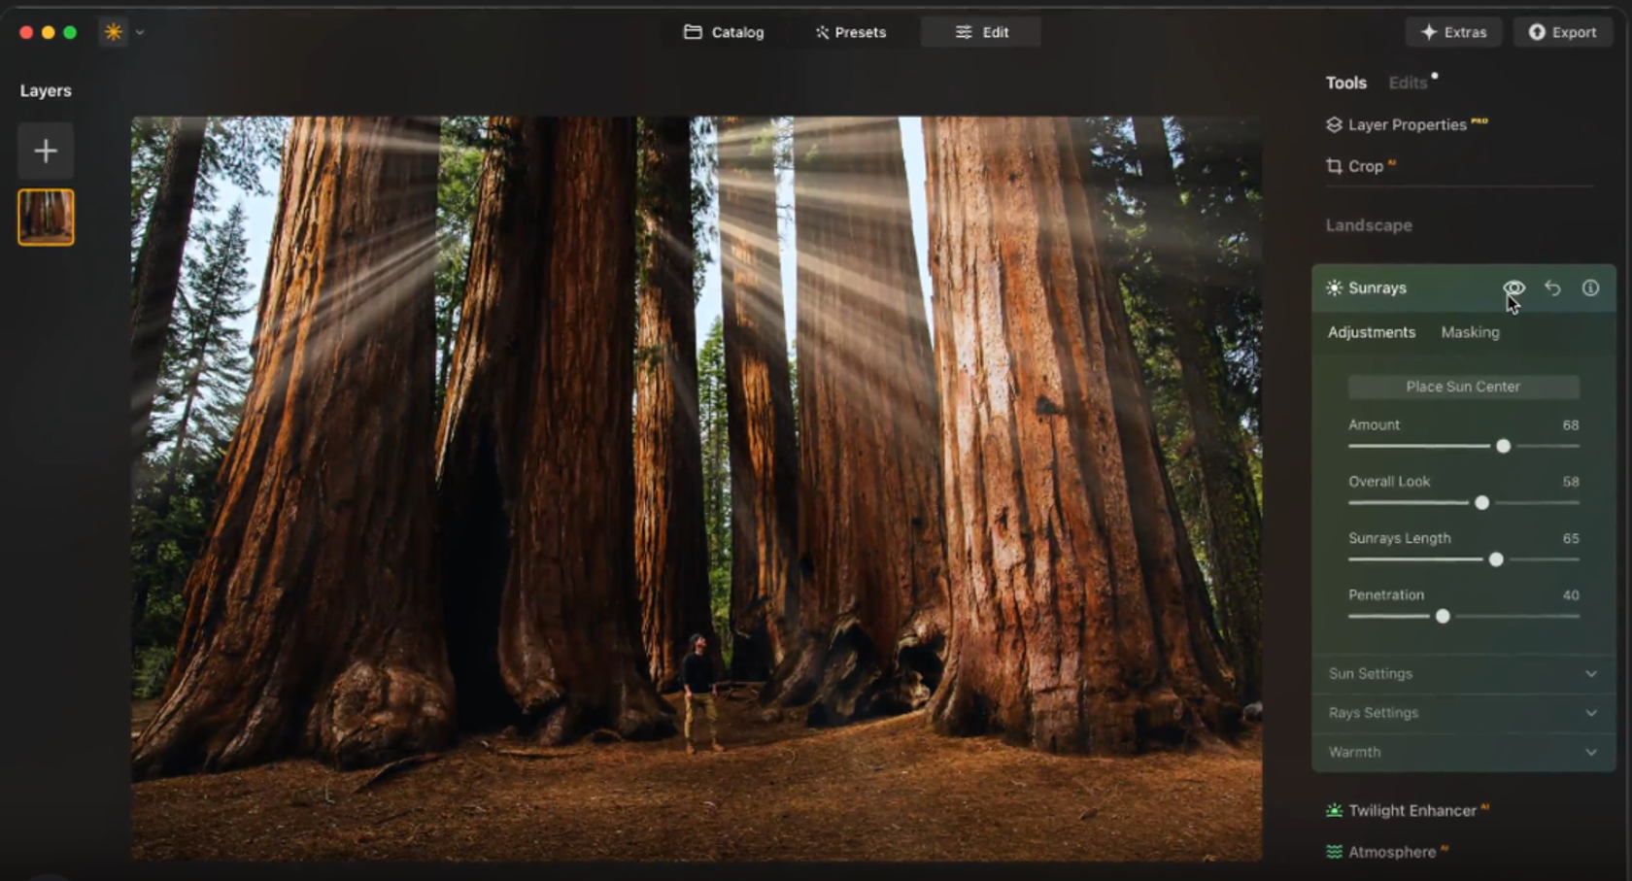Click the Sunrays tool sun icon
The height and width of the screenshot is (881, 1632).
pyautogui.click(x=1333, y=288)
